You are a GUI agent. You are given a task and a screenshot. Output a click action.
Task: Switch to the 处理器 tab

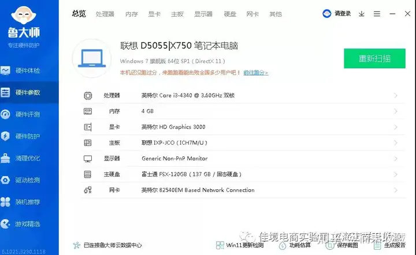click(x=105, y=14)
